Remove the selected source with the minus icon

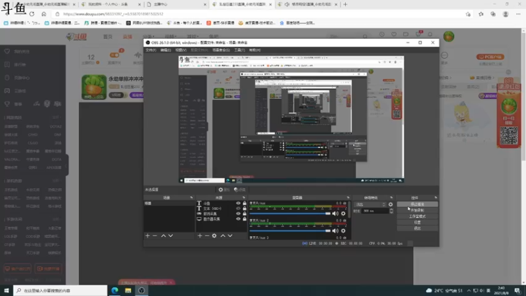tap(207, 235)
